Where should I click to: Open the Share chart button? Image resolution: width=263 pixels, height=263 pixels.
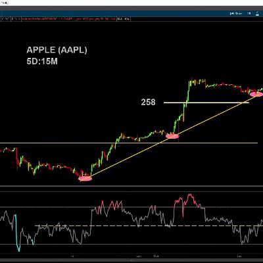[x=236, y=14]
